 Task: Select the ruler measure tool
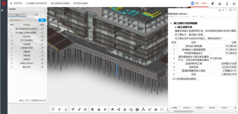pos(79,109)
